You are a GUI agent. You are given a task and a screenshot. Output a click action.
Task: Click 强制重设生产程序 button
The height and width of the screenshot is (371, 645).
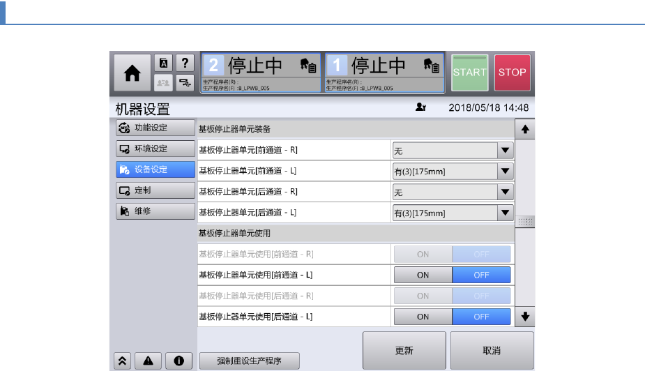click(x=249, y=361)
